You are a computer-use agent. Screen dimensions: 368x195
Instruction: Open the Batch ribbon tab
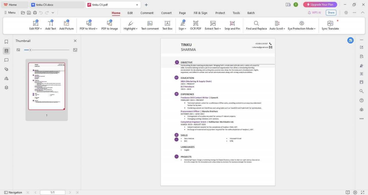click(x=251, y=13)
